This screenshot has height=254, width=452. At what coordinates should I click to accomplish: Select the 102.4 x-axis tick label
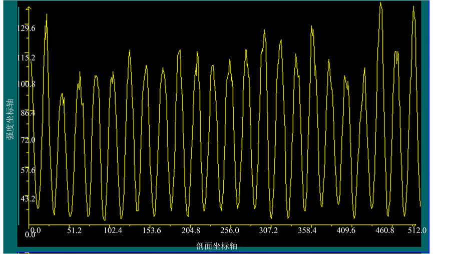click(113, 230)
